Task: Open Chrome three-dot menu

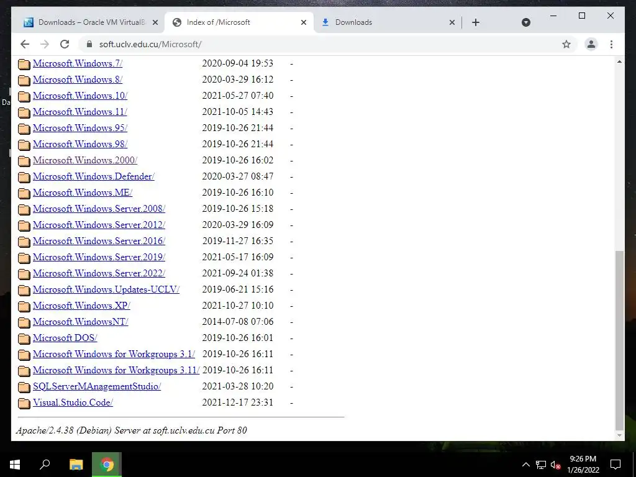Action: point(611,44)
